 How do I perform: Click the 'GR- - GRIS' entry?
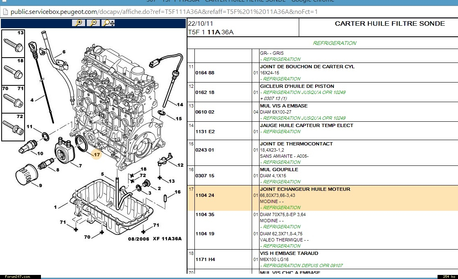272,53
